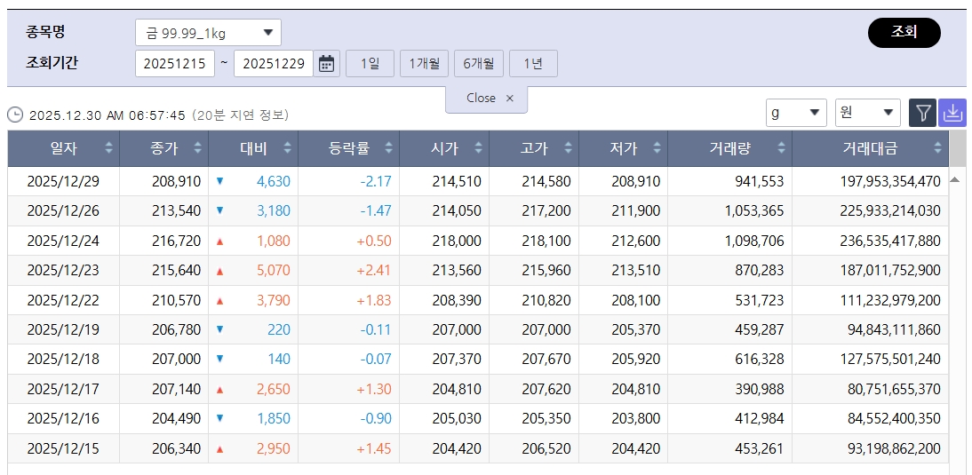Expand the 원 currency dropdown
Screen dimensions: 972x475
(x=867, y=113)
